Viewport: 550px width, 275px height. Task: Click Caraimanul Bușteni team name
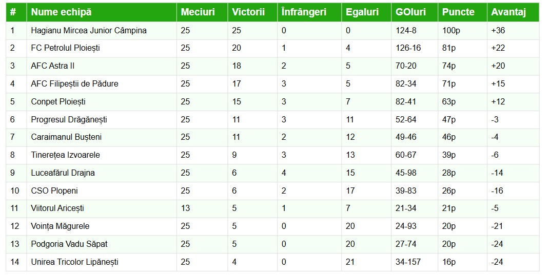(x=66, y=137)
